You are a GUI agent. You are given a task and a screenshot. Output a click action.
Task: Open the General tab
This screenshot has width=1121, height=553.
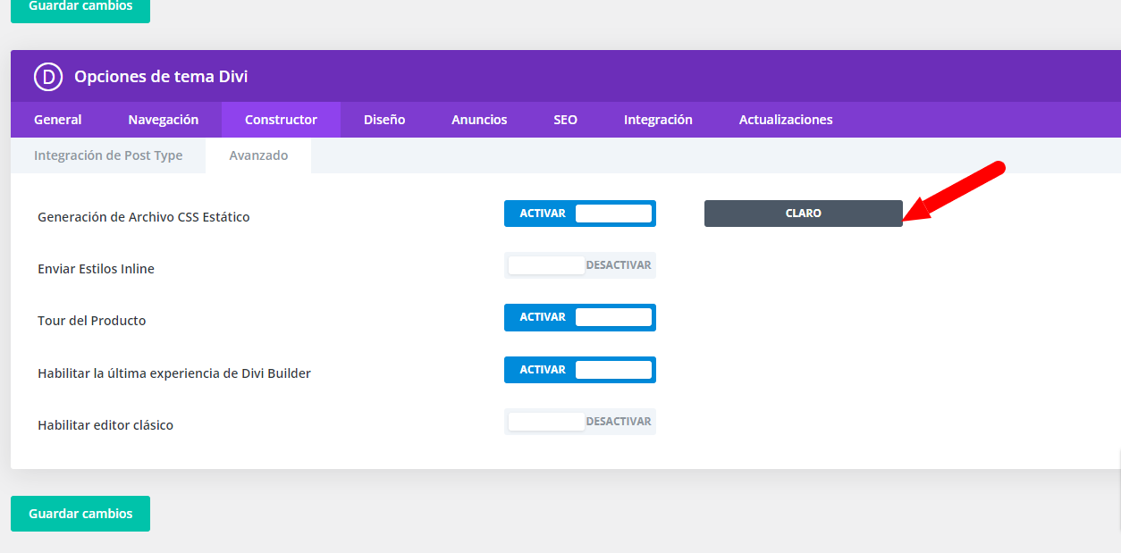tap(58, 120)
